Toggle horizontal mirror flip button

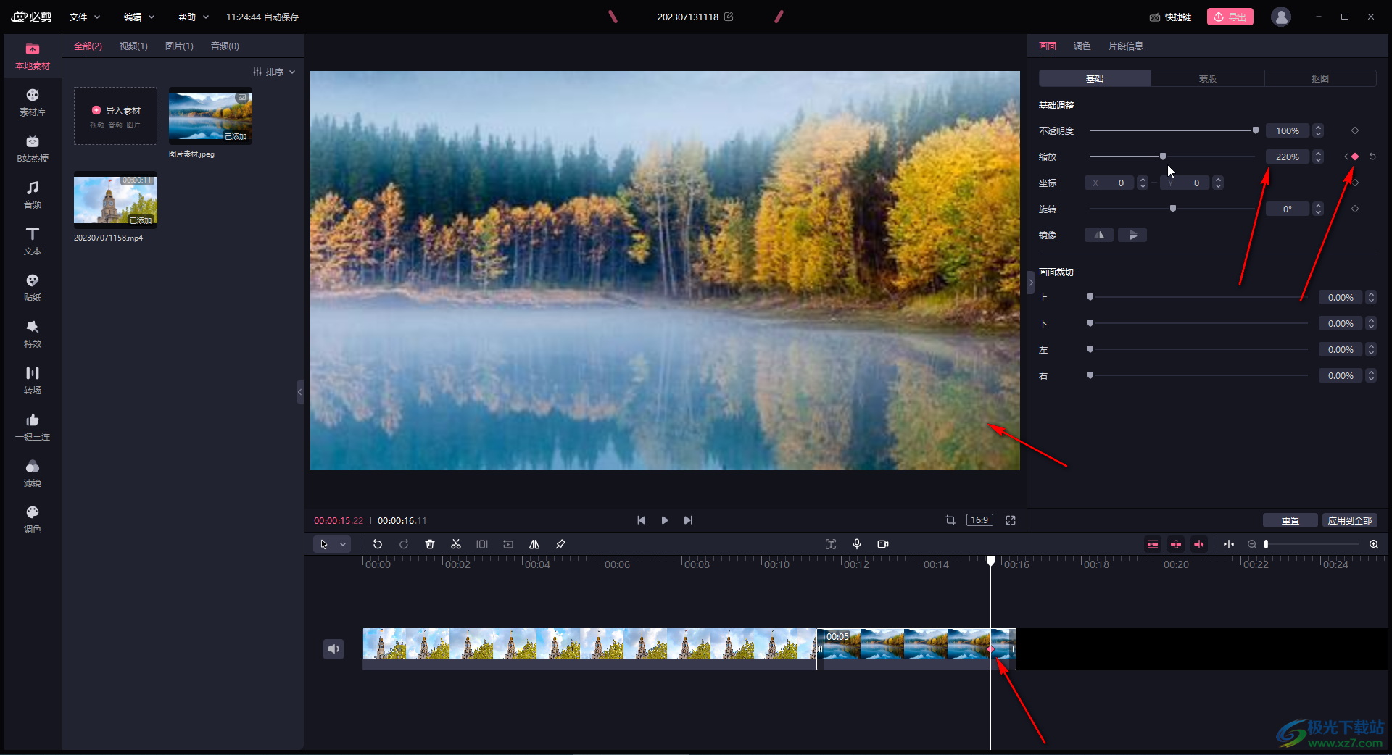pyautogui.click(x=1099, y=235)
